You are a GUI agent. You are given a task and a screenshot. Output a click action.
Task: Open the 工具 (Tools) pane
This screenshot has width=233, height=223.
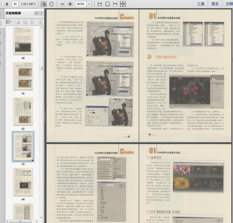click(x=200, y=4)
